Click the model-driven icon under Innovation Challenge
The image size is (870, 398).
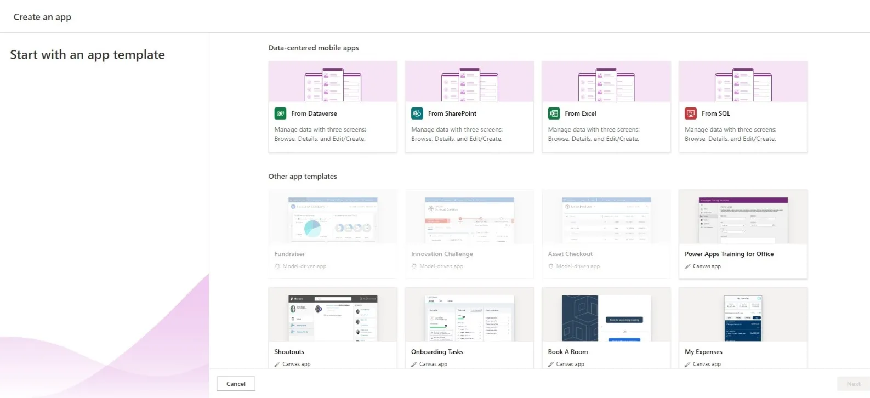414,266
